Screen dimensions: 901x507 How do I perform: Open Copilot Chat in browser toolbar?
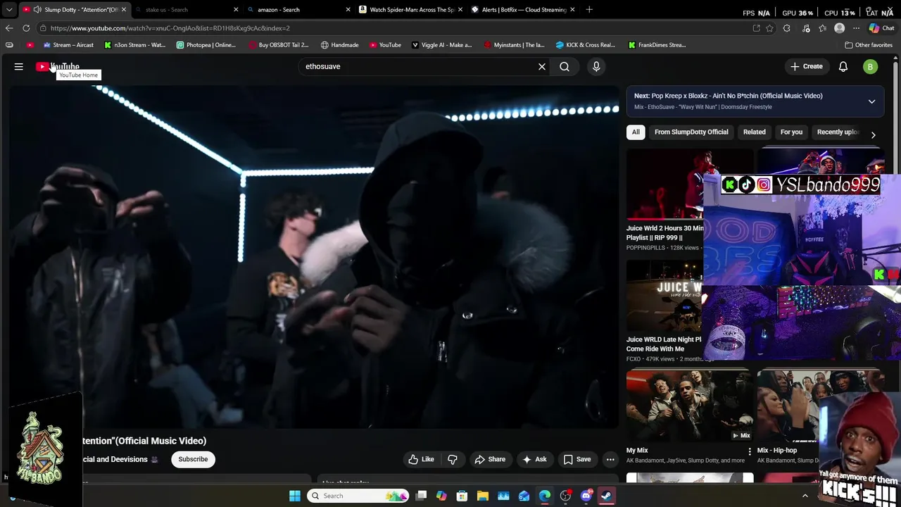pos(881,28)
